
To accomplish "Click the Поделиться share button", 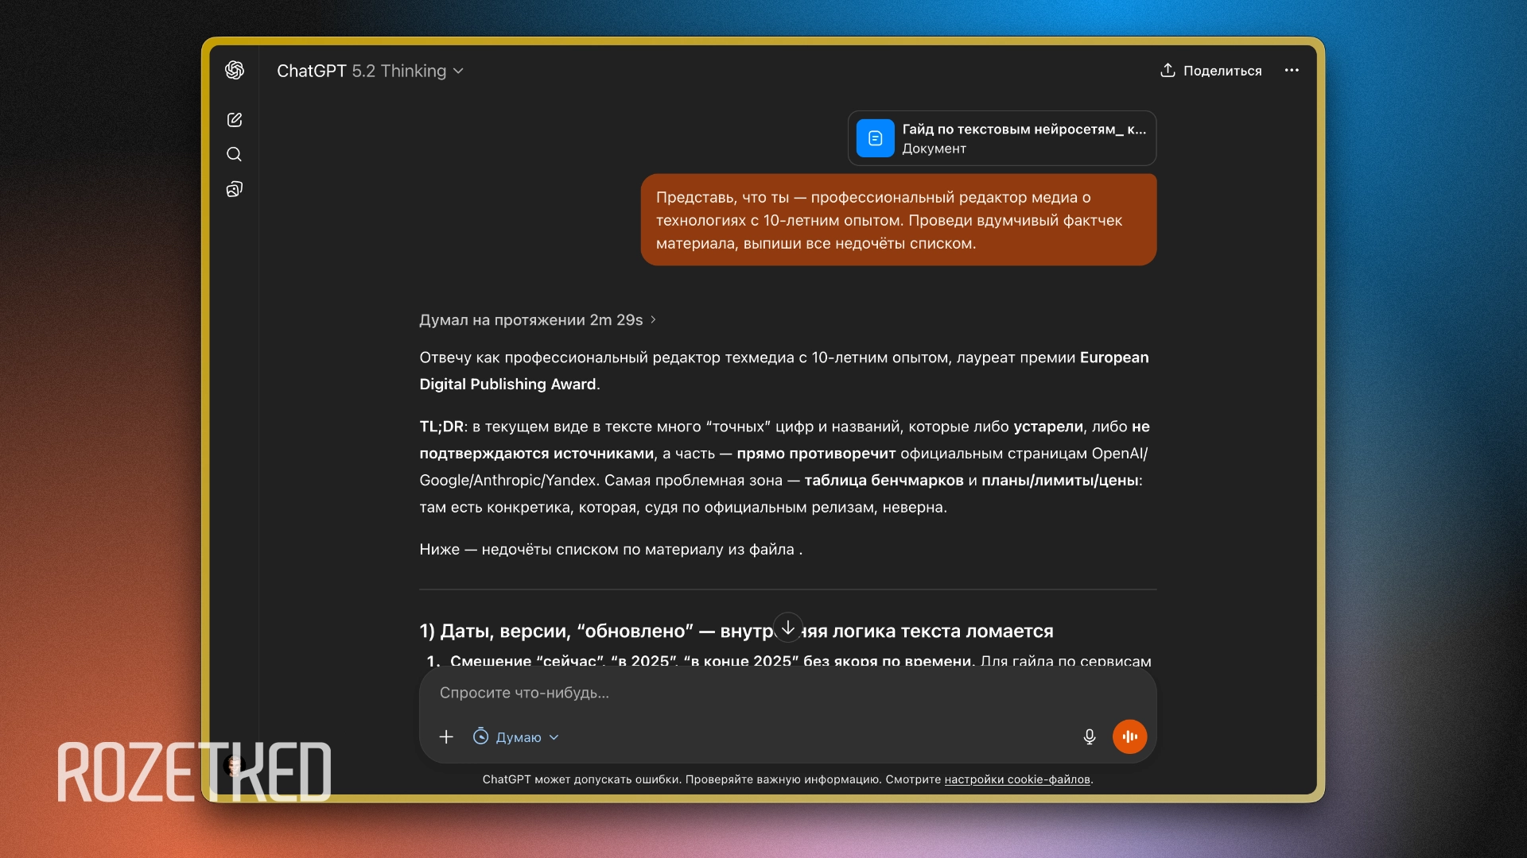I will coord(1210,71).
